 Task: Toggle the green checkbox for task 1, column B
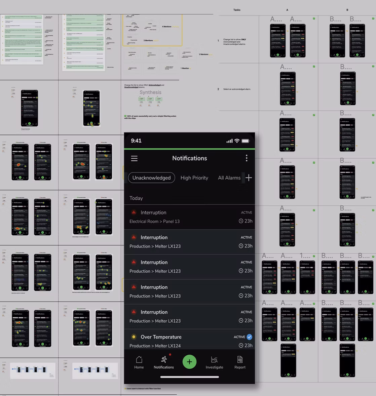373,18
